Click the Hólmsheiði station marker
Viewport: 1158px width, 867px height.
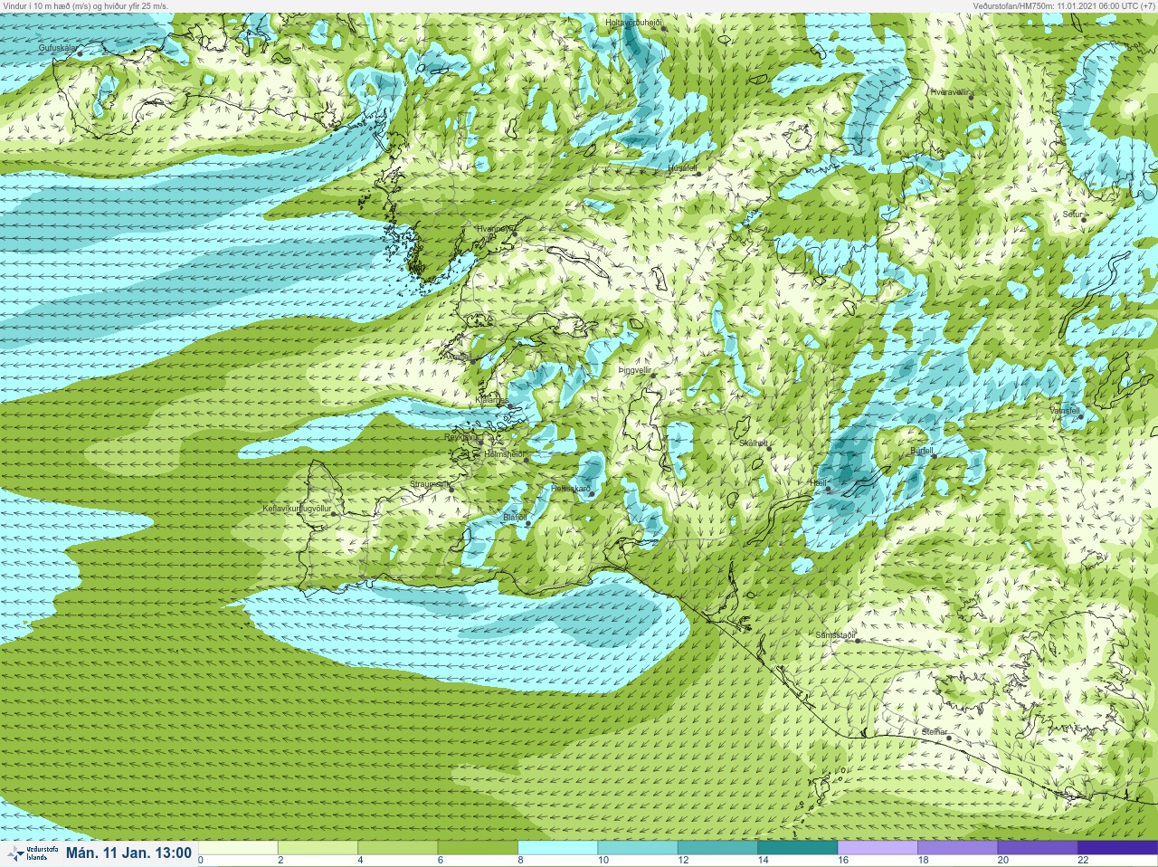point(526,460)
